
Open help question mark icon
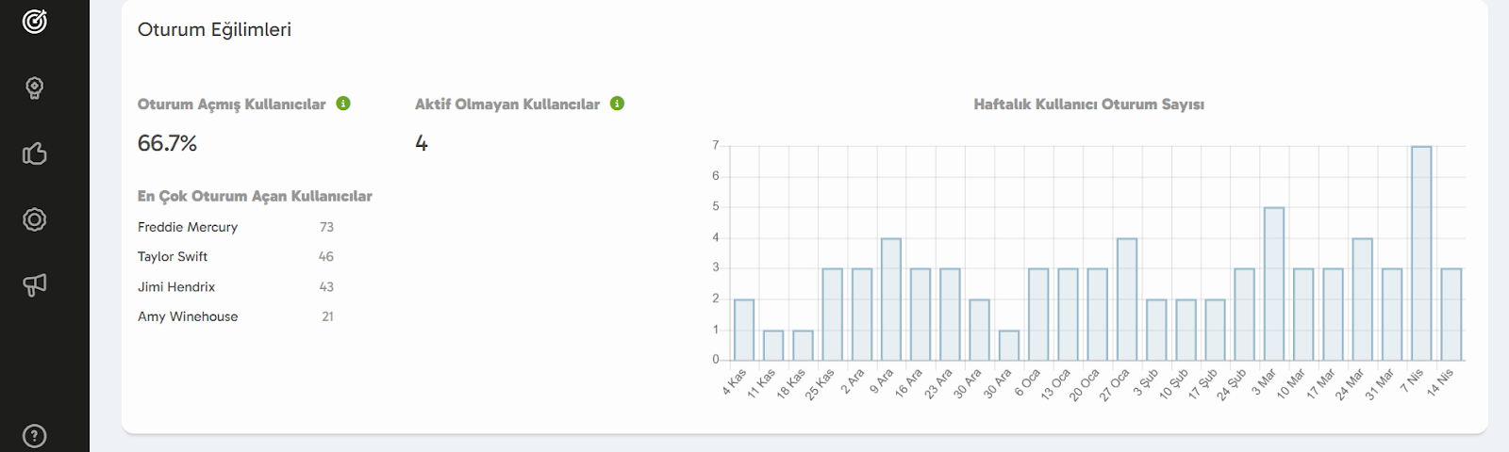click(35, 436)
